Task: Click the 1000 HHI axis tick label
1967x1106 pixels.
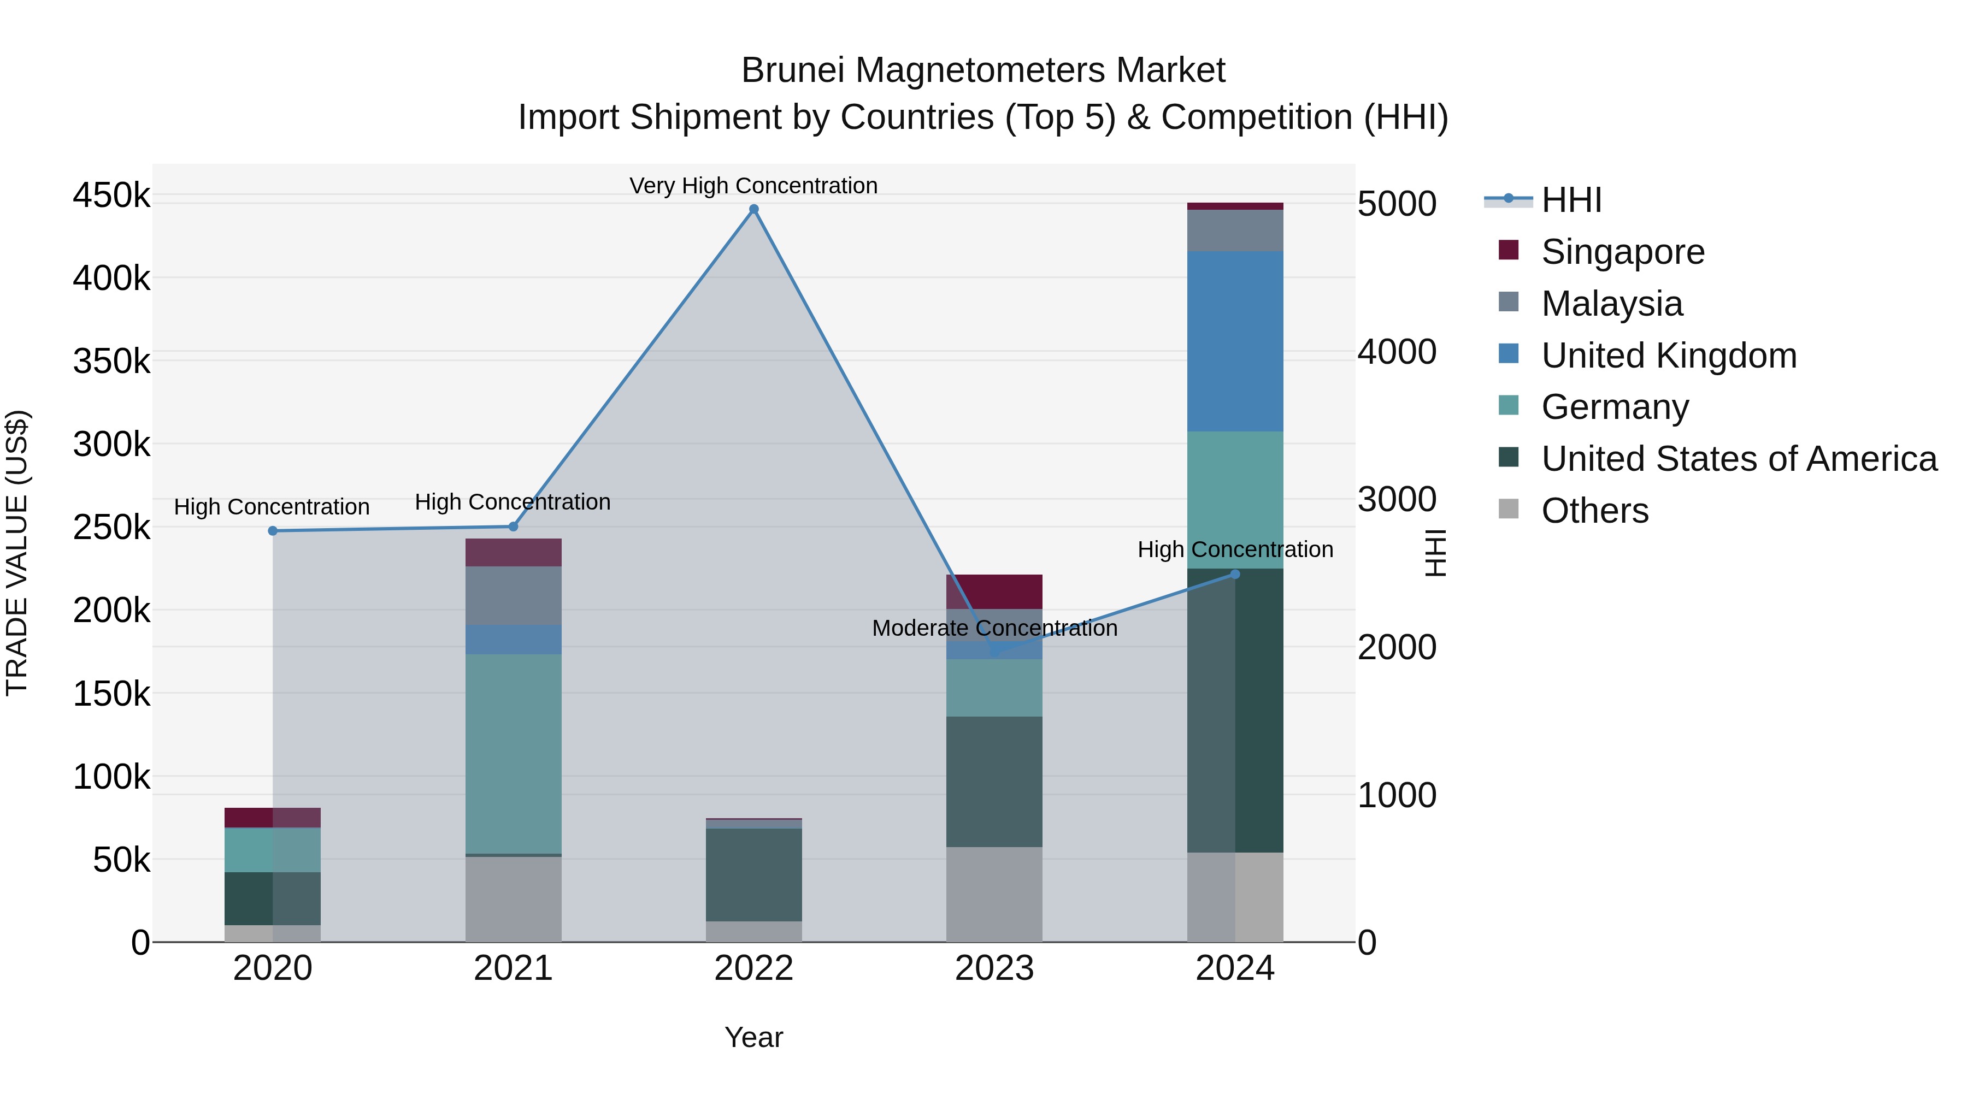Action: coord(1397,795)
